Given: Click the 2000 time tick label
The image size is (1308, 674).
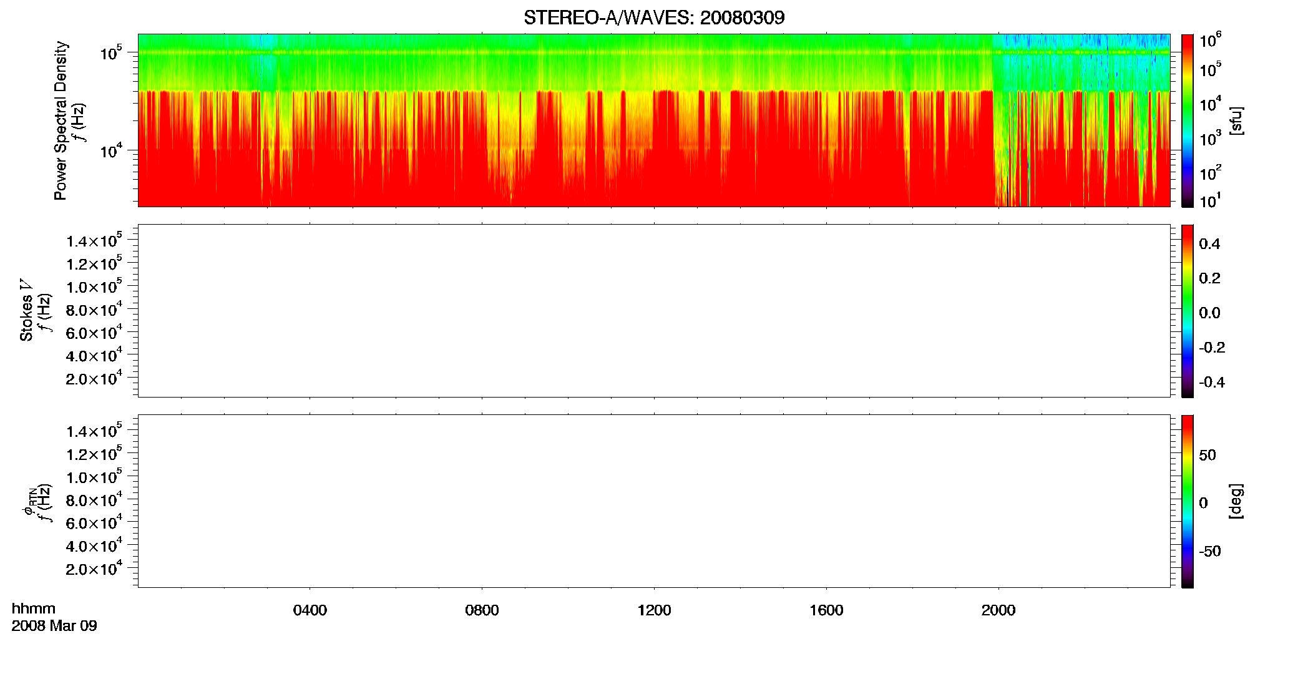Looking at the screenshot, I should click(998, 610).
